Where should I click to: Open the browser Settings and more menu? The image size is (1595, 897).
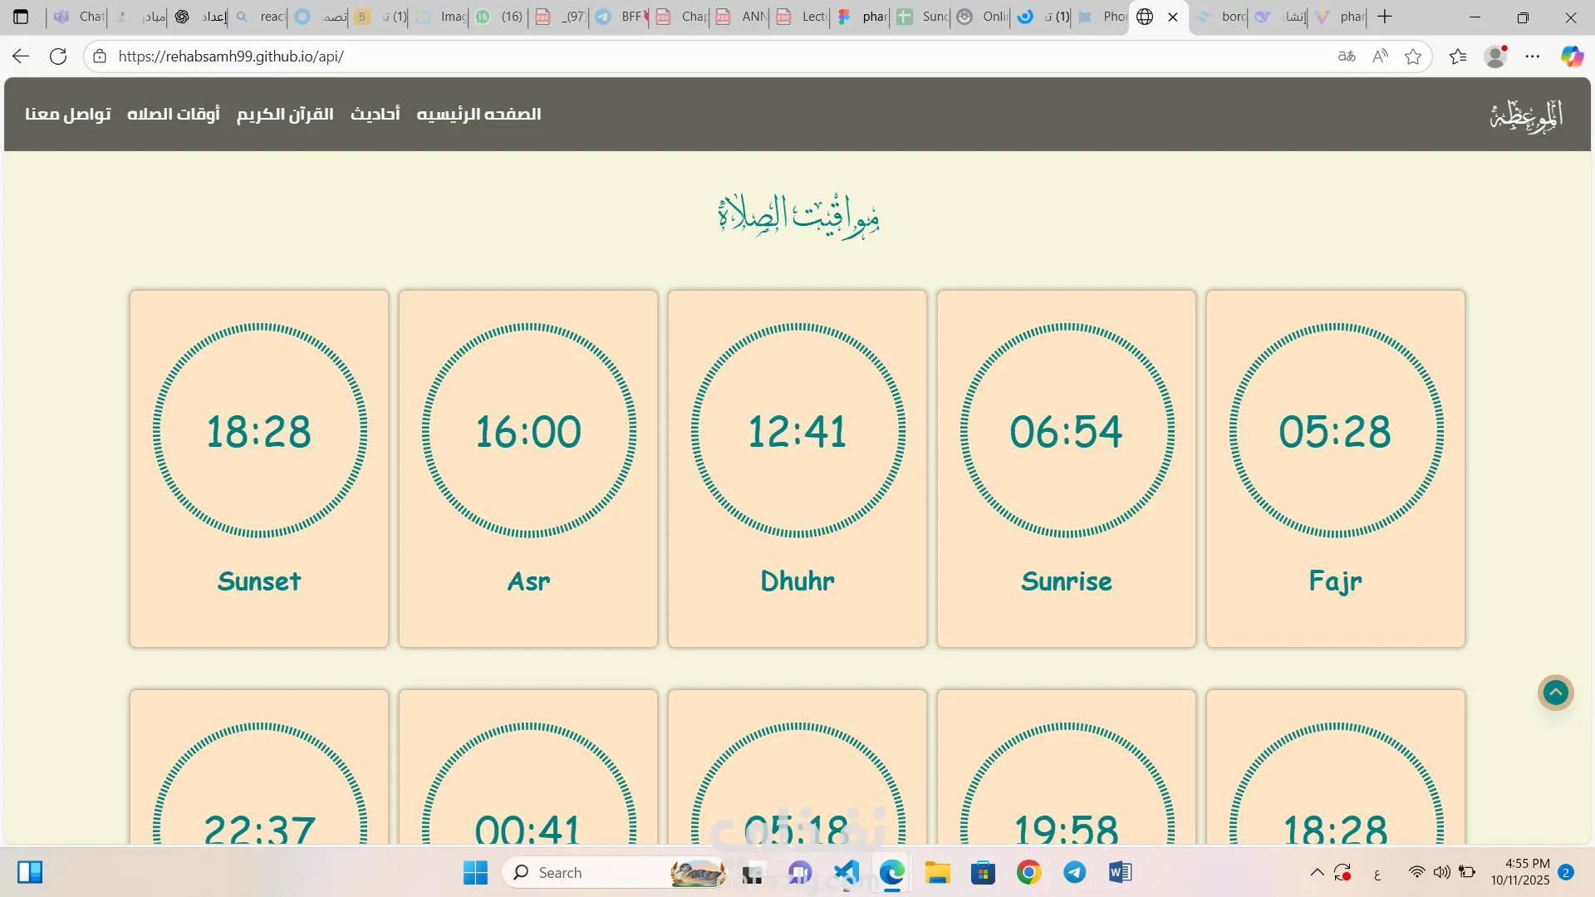(1533, 56)
